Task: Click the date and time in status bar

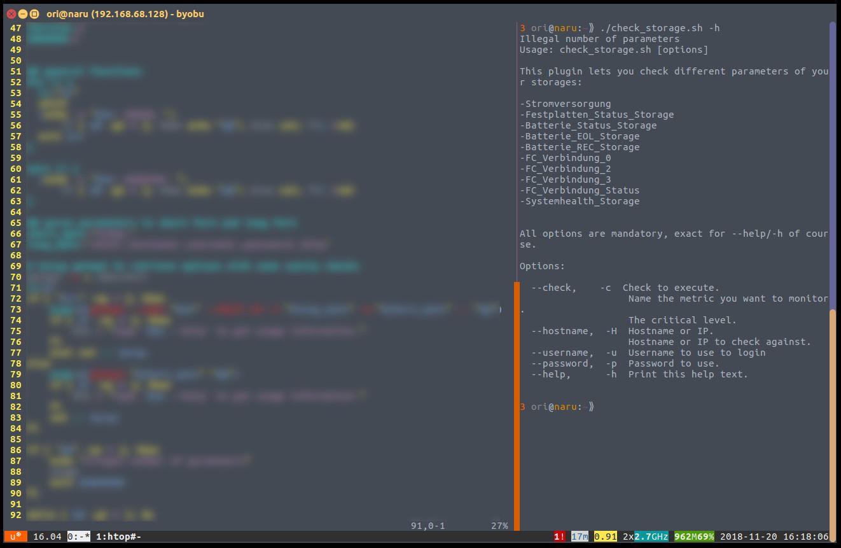Action: 774,537
